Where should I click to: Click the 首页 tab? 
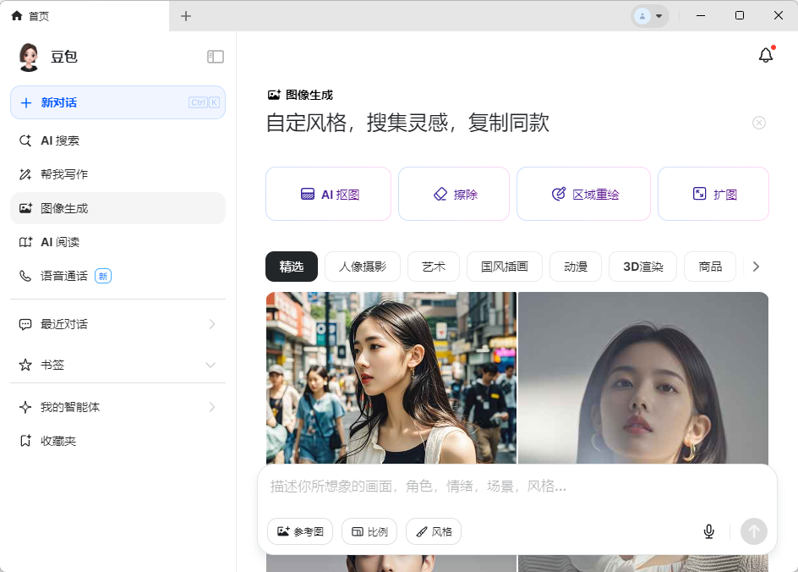pyautogui.click(x=85, y=16)
